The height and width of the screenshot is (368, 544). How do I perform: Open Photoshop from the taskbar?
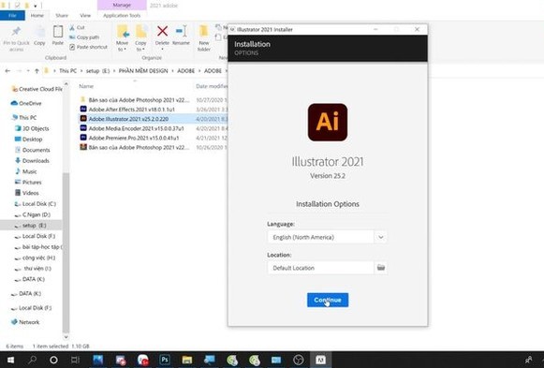165,360
